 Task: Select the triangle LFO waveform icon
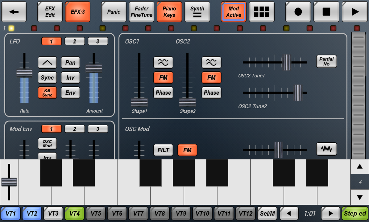[x=47, y=62]
